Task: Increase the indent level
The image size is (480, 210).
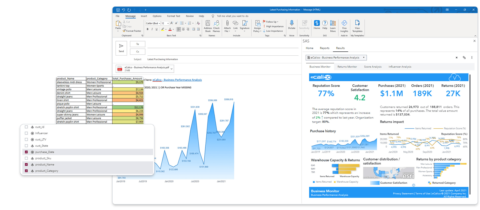Action: click(x=198, y=29)
